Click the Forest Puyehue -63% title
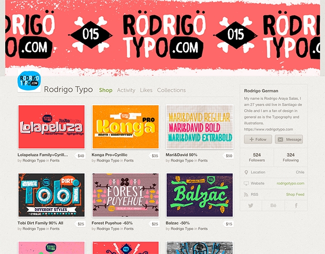The width and height of the screenshot is (325, 254). 112,223
